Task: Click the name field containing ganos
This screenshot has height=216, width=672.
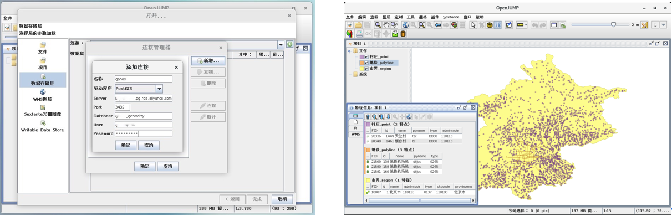Action: tap(143, 79)
